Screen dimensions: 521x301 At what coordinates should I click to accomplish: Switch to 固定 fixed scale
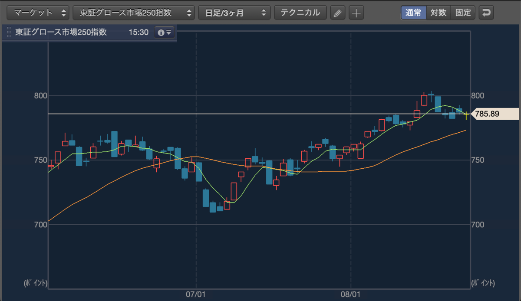point(463,13)
